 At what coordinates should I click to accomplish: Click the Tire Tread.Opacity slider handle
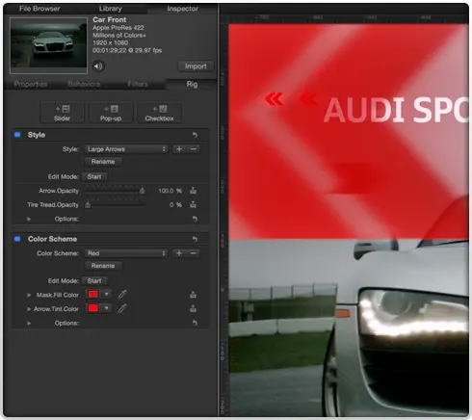pos(88,205)
